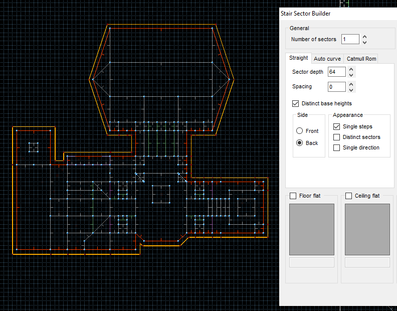This screenshot has width=397, height=311.
Task: Enable the Ceiling flat checkbox
Action: (349, 196)
